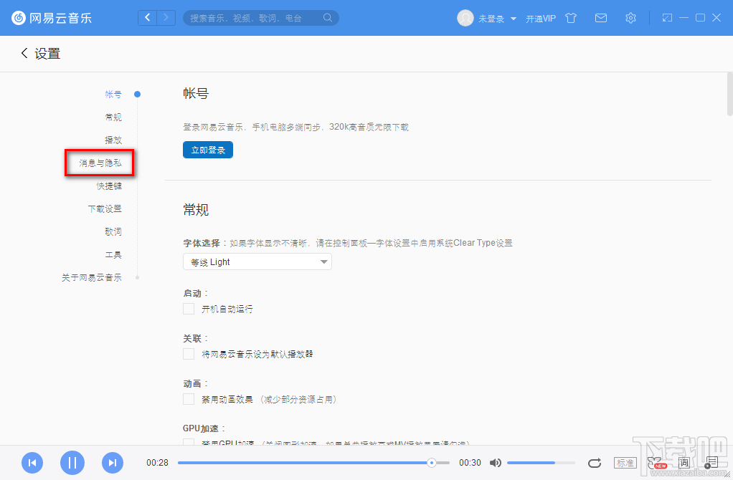
Task: Change playback loop mode icon
Action: pos(595,463)
